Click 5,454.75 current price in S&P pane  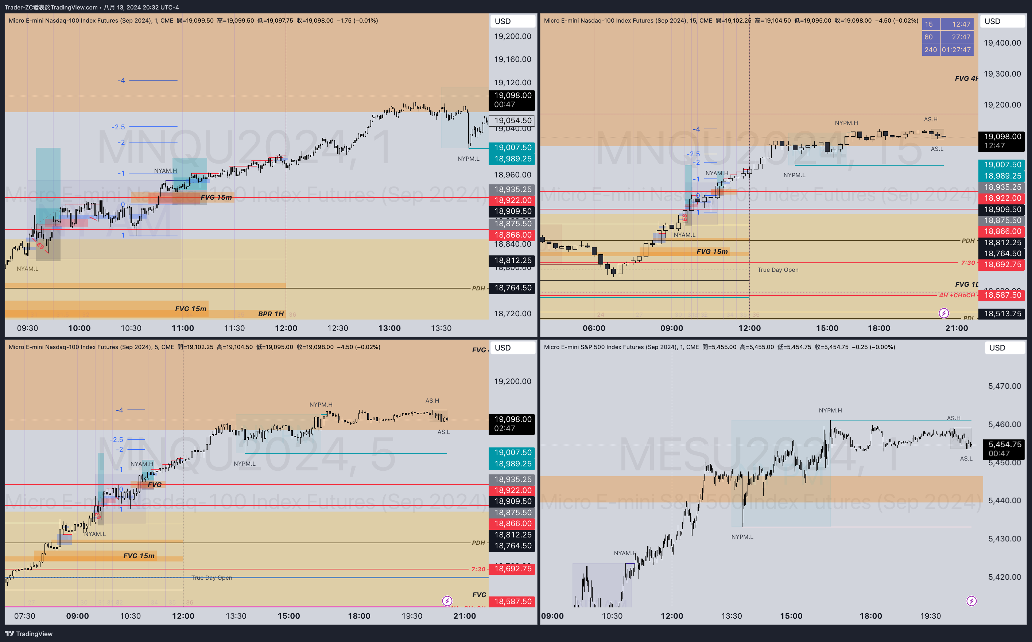1004,449
